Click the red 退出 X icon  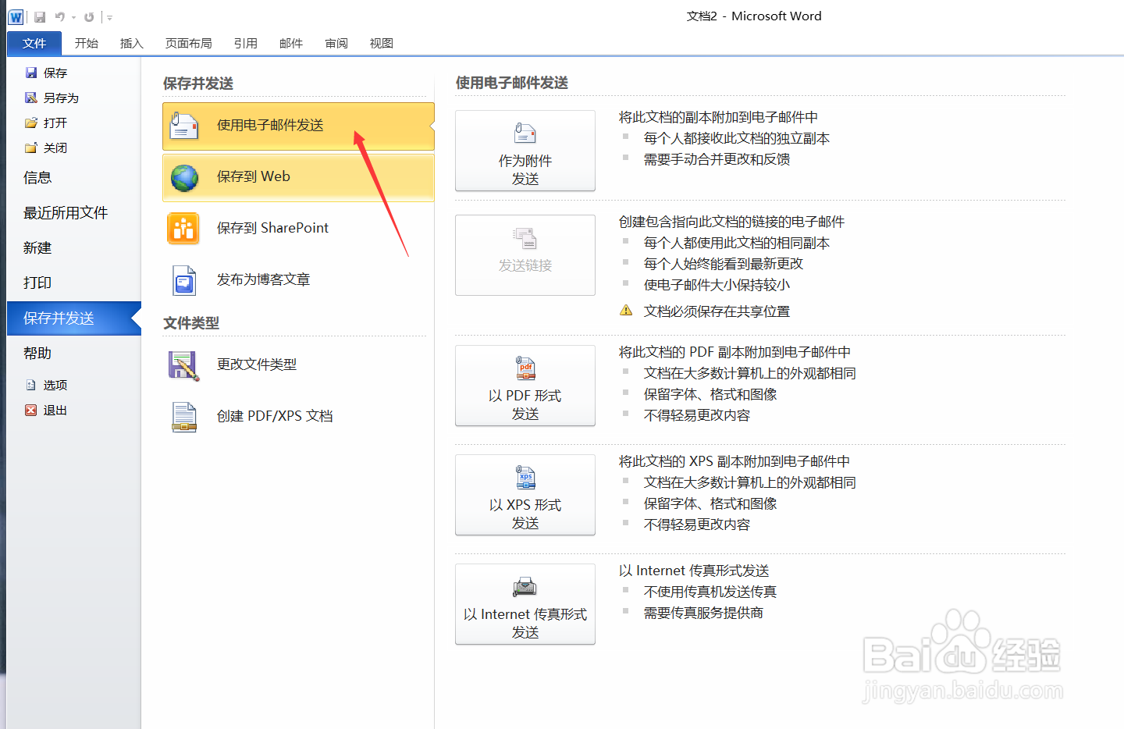pos(31,410)
